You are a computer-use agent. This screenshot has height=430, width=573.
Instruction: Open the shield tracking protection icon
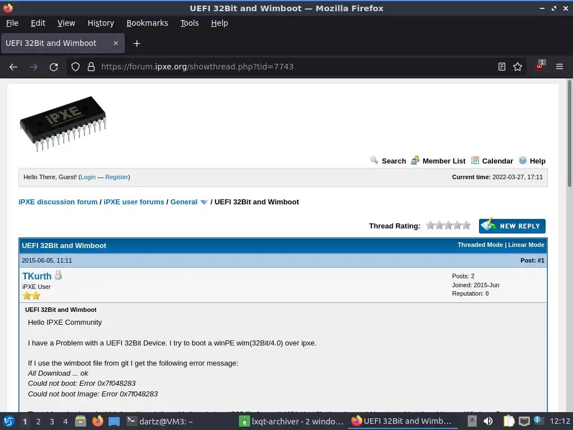click(x=76, y=67)
